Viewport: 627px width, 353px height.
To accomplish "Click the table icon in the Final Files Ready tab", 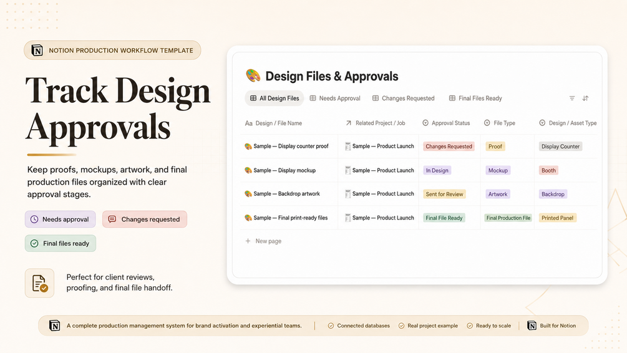I will coord(452,98).
